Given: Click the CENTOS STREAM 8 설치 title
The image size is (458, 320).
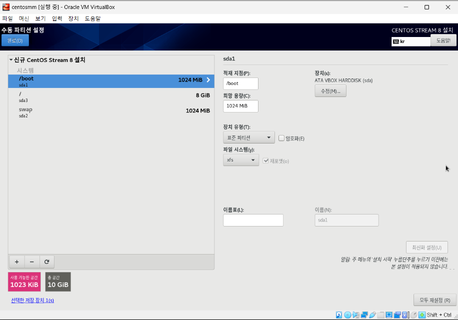Looking at the screenshot, I should 422,30.
